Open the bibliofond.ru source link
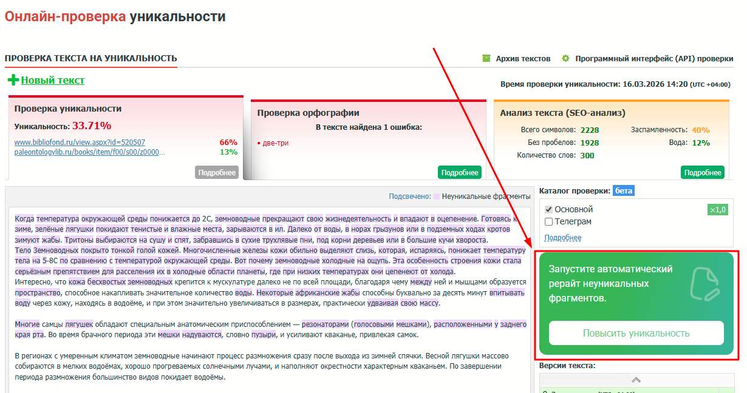The width and height of the screenshot is (747, 393). click(x=80, y=143)
